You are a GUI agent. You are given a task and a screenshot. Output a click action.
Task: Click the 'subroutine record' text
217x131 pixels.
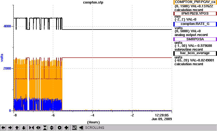(x=189, y=50)
